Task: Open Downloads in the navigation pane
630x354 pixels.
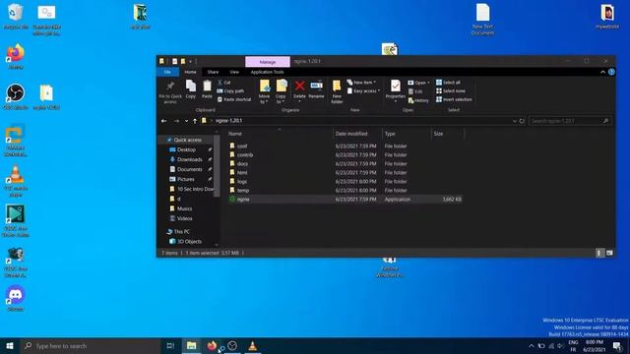Action: (190, 159)
